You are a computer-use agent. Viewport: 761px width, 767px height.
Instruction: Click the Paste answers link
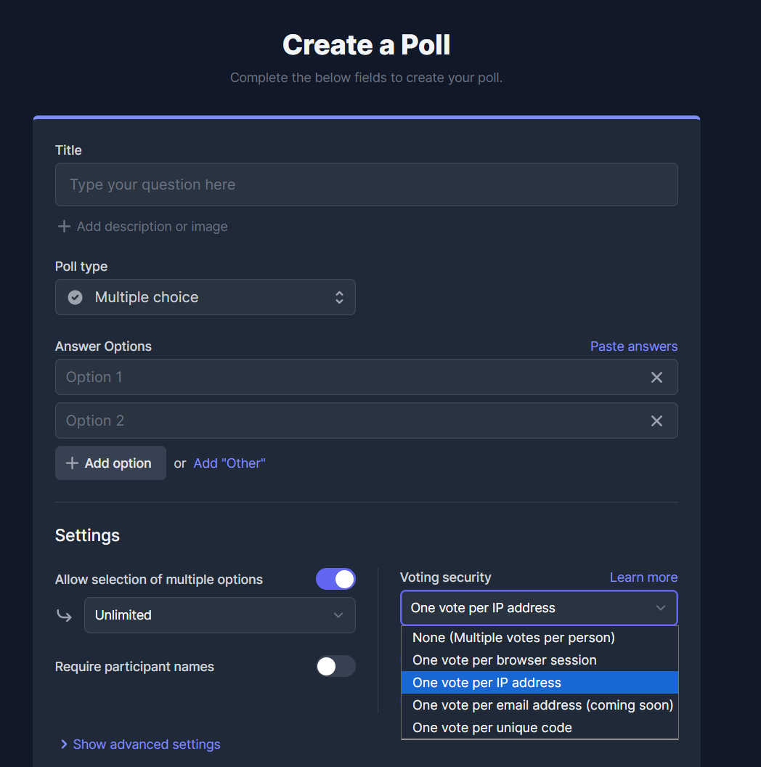[x=633, y=346]
